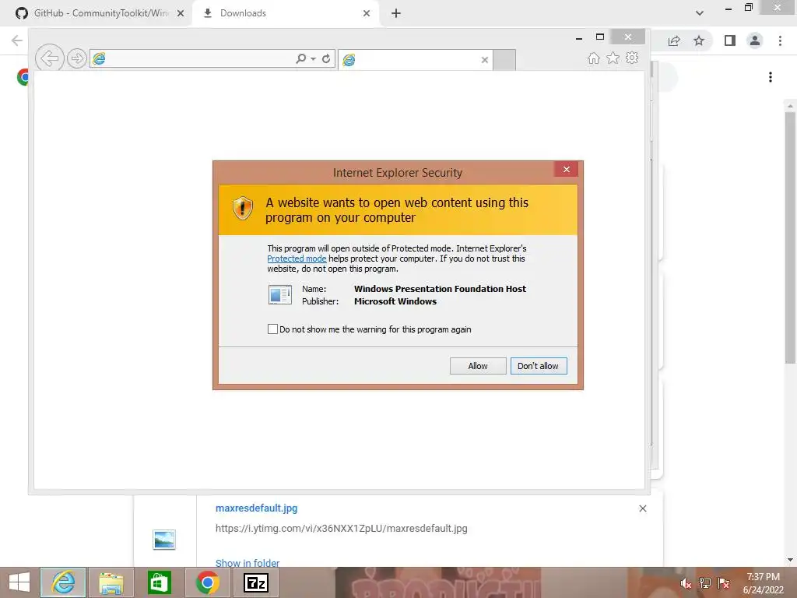The width and height of the screenshot is (797, 598).
Task: Open a new tab in Internet Explorer
Action: 504,60
